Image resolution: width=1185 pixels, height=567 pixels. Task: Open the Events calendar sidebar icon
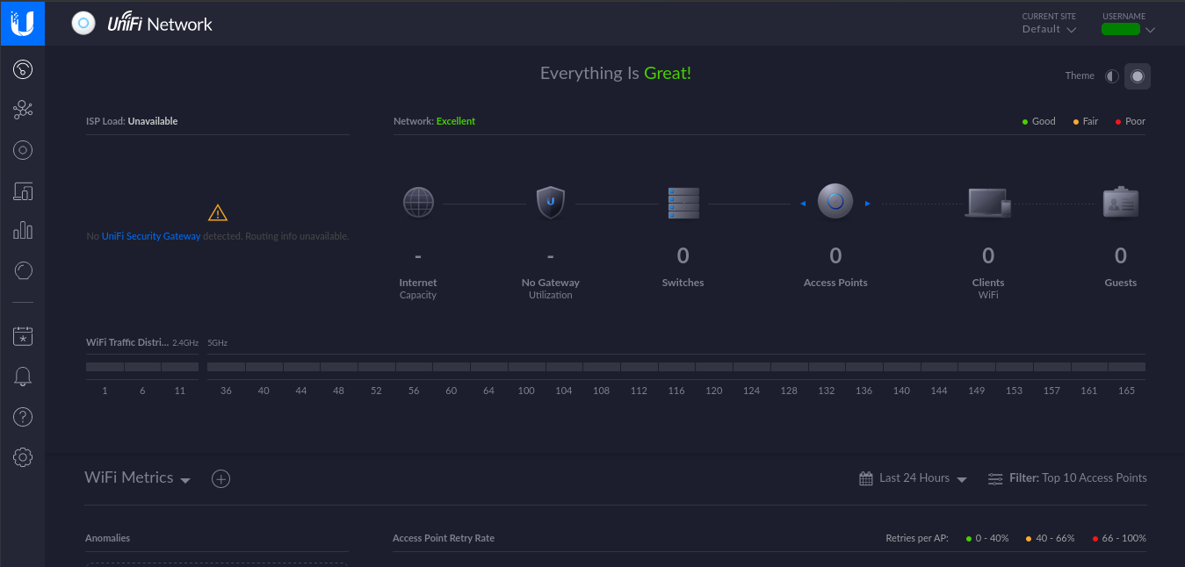click(x=23, y=336)
